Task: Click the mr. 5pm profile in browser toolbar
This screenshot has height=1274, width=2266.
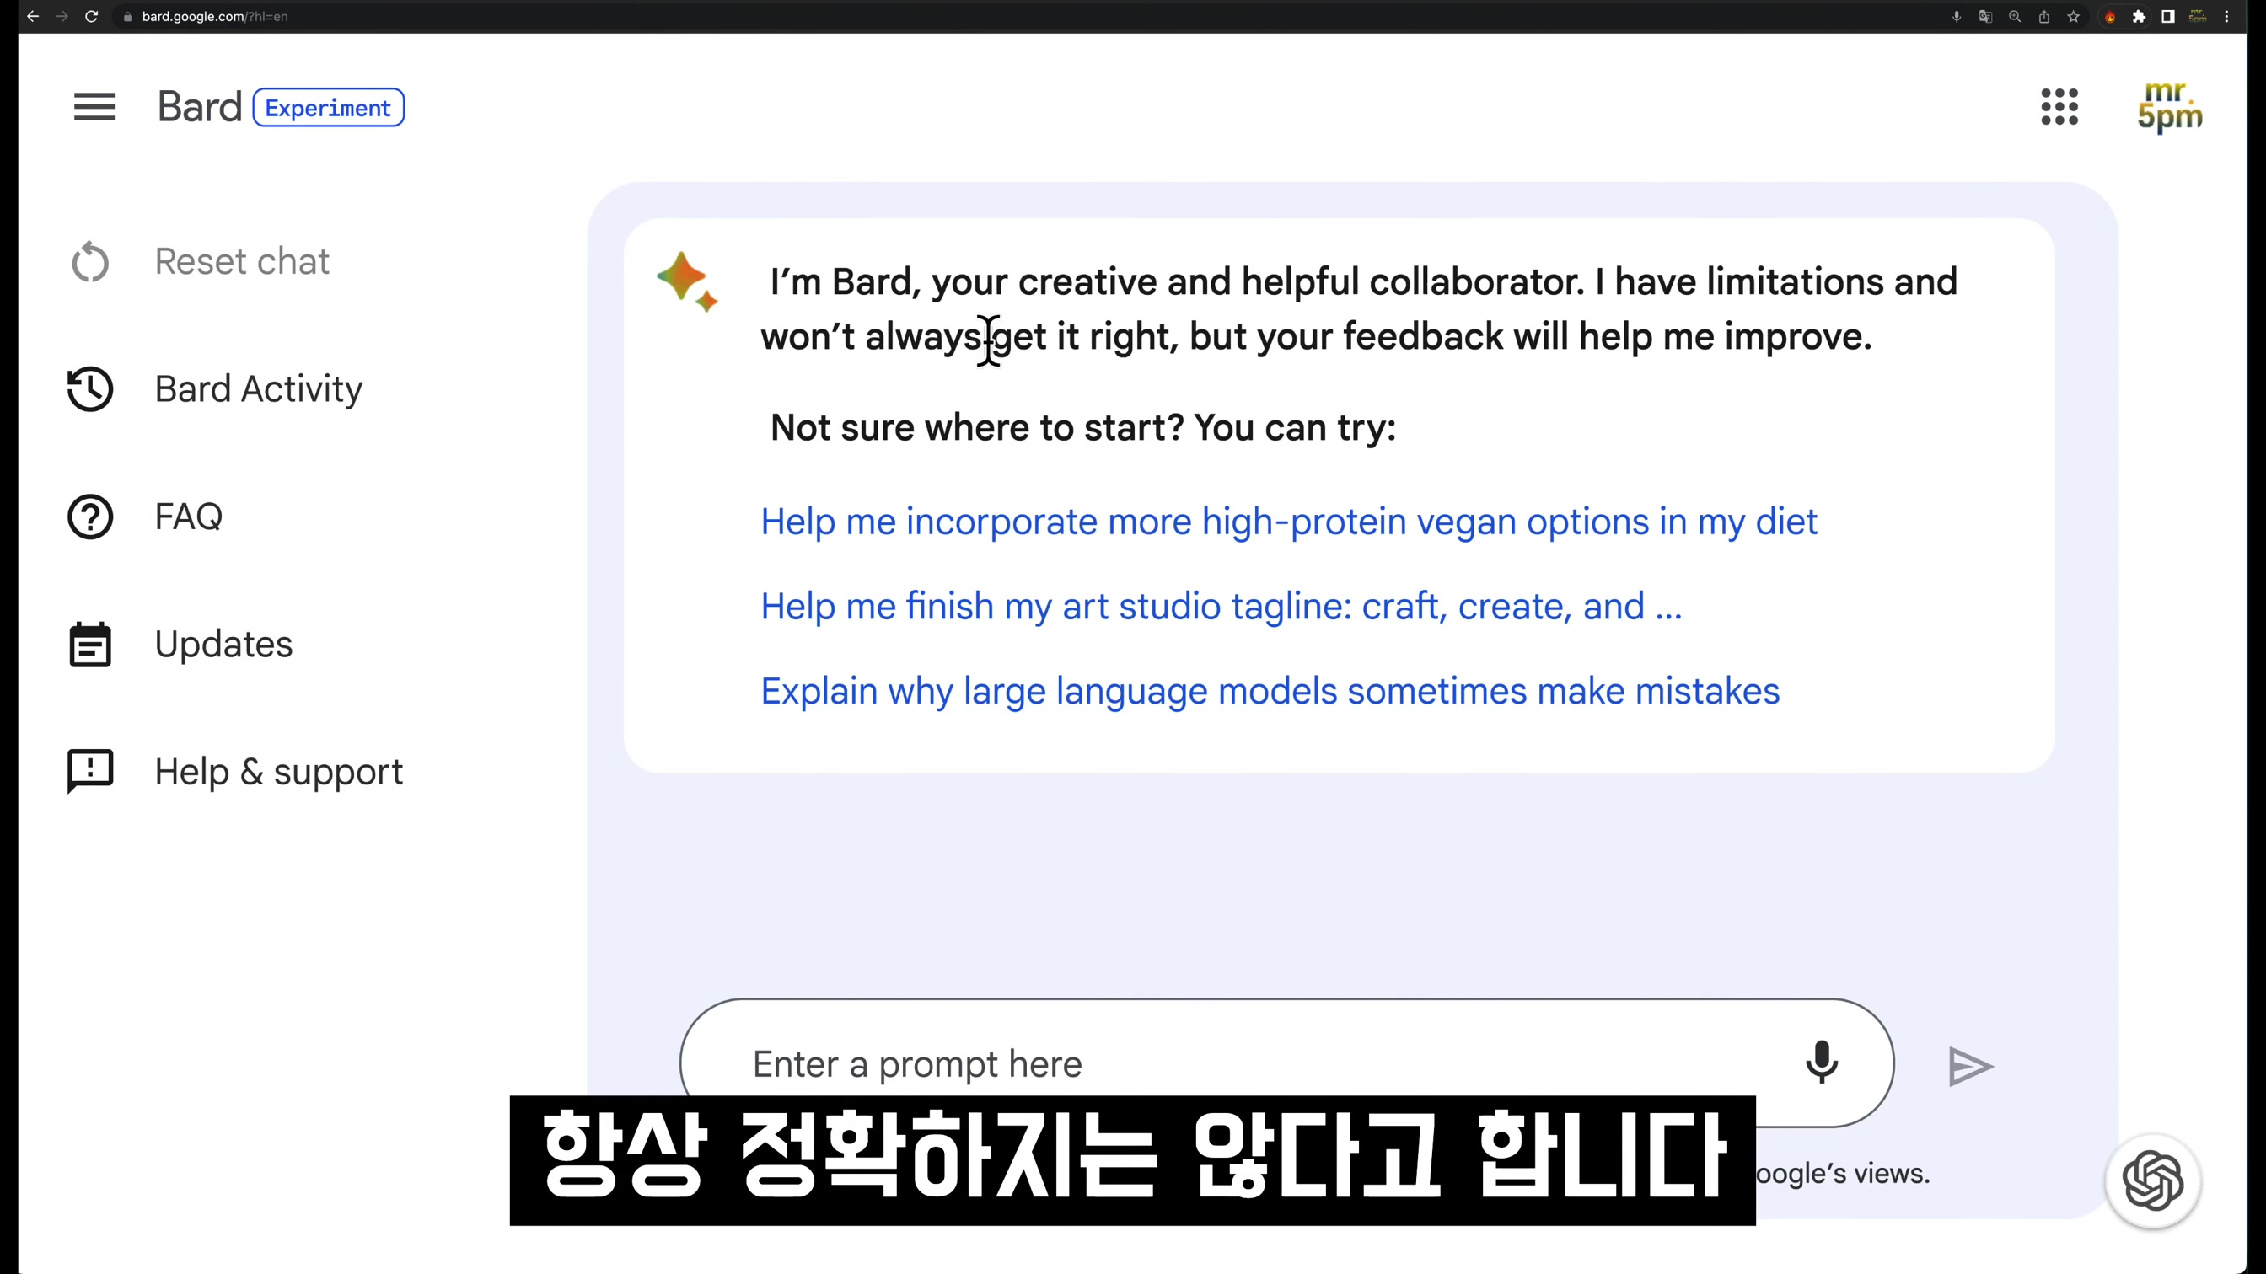Action: (2198, 16)
